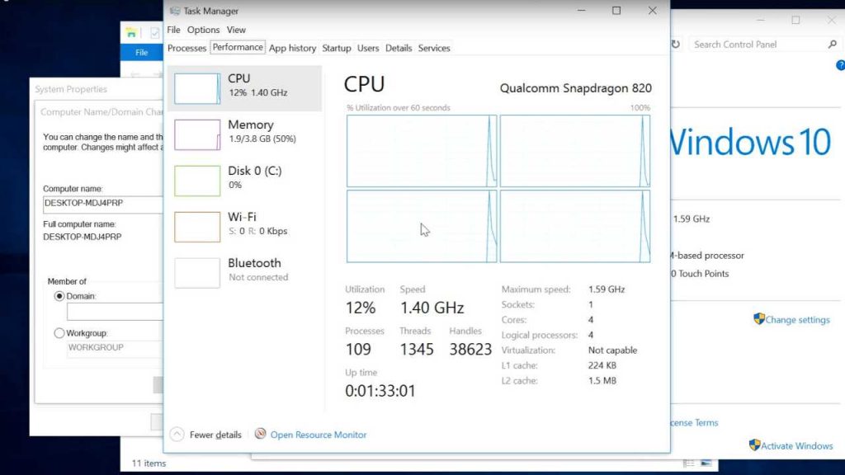
Task: Click the Change settings link
Action: pyautogui.click(x=798, y=319)
